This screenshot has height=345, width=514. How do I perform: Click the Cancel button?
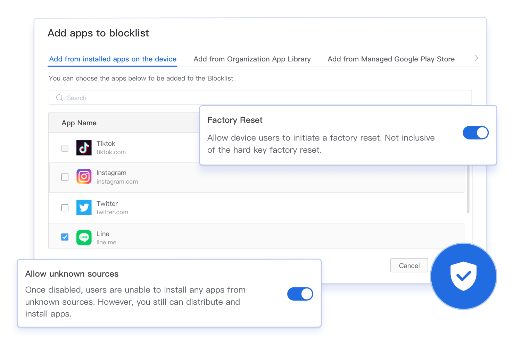(409, 265)
